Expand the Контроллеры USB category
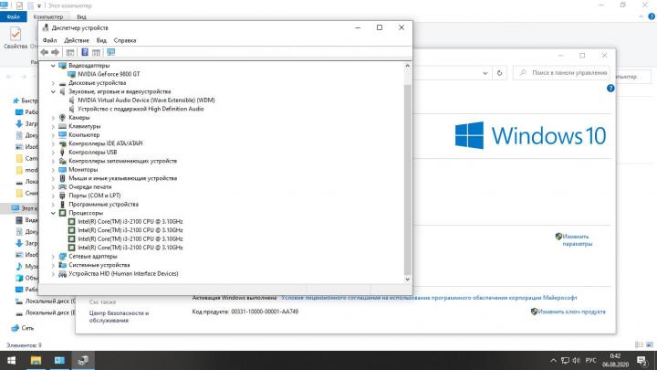 click(53, 153)
